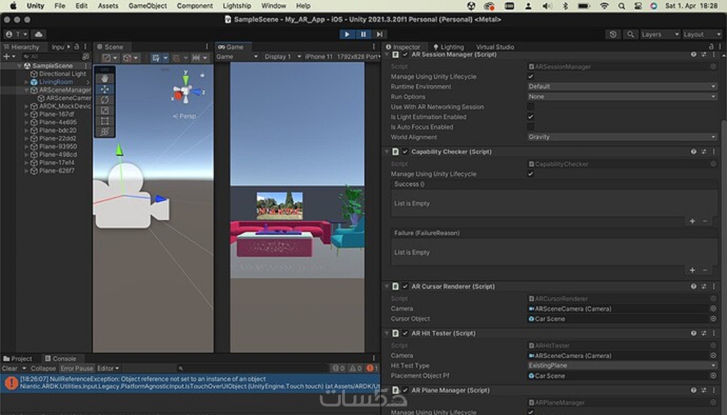The height and width of the screenshot is (415, 727).
Task: Open AR Cursor Renderer component options menu
Action: (x=714, y=286)
